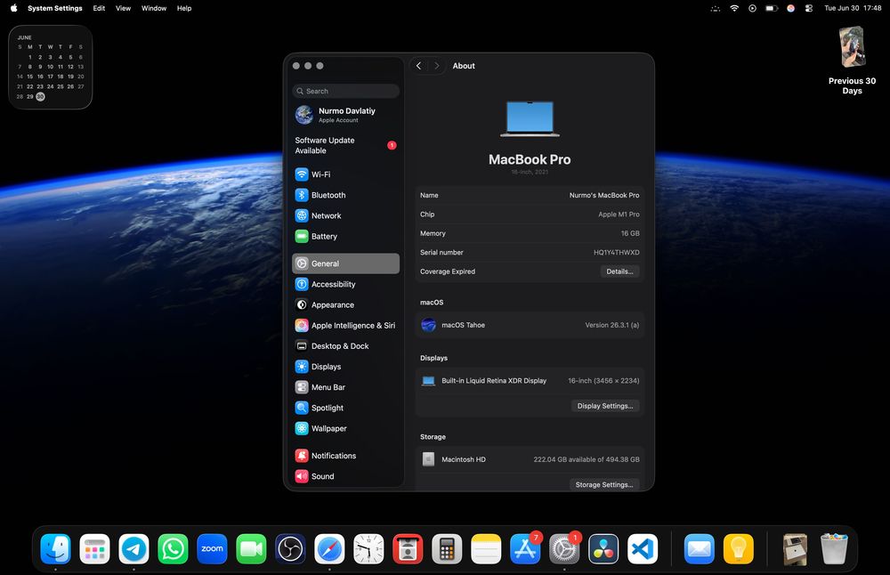Open Tips app from the Dock
Screen dimensions: 890x575
coord(739,549)
